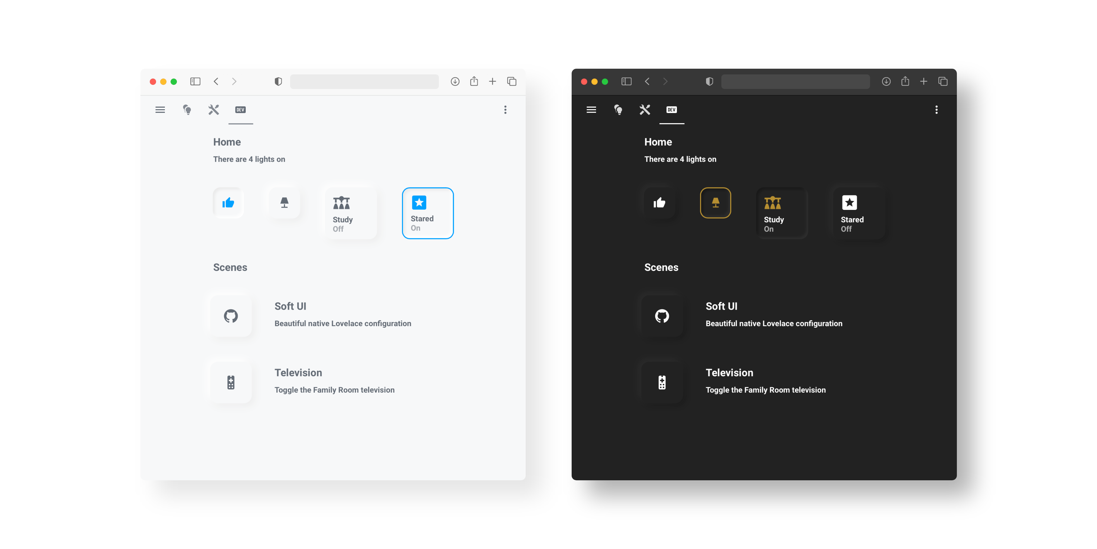Select the DEV tab in dark mode

click(x=672, y=109)
